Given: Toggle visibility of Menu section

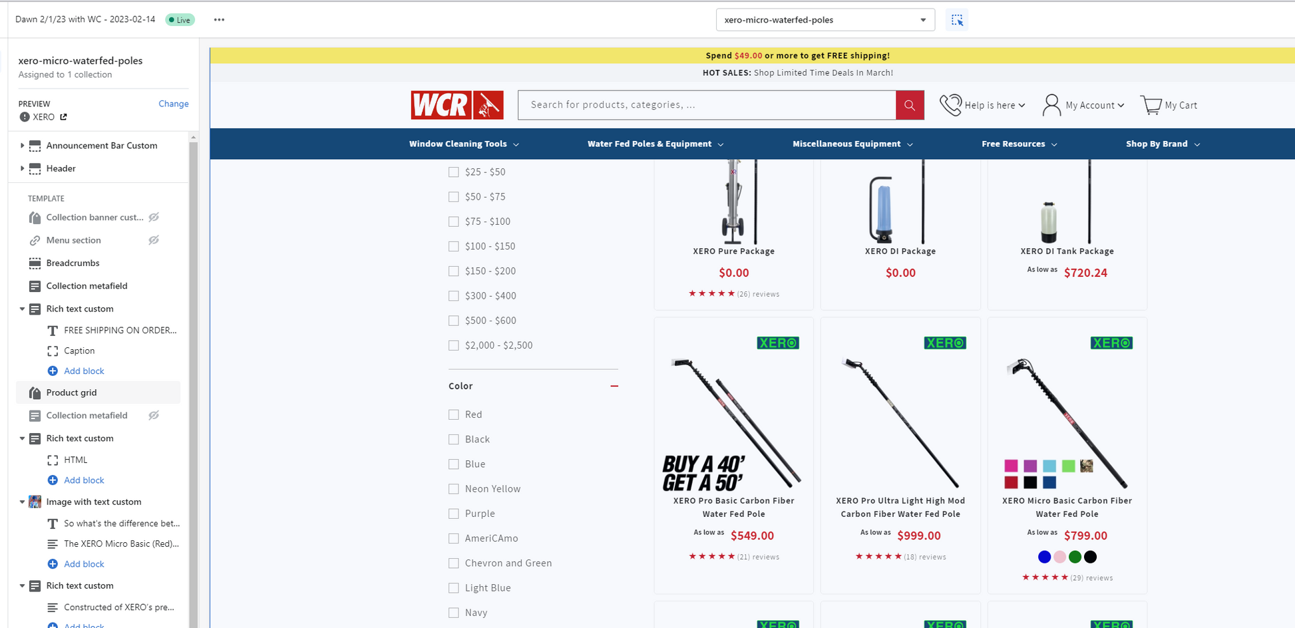Looking at the screenshot, I should [154, 240].
